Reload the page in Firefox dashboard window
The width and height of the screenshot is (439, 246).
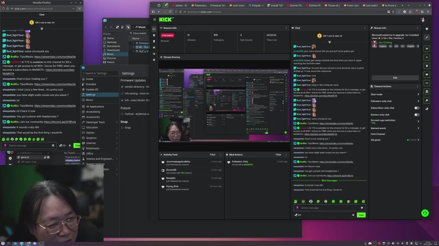(x=170, y=12)
